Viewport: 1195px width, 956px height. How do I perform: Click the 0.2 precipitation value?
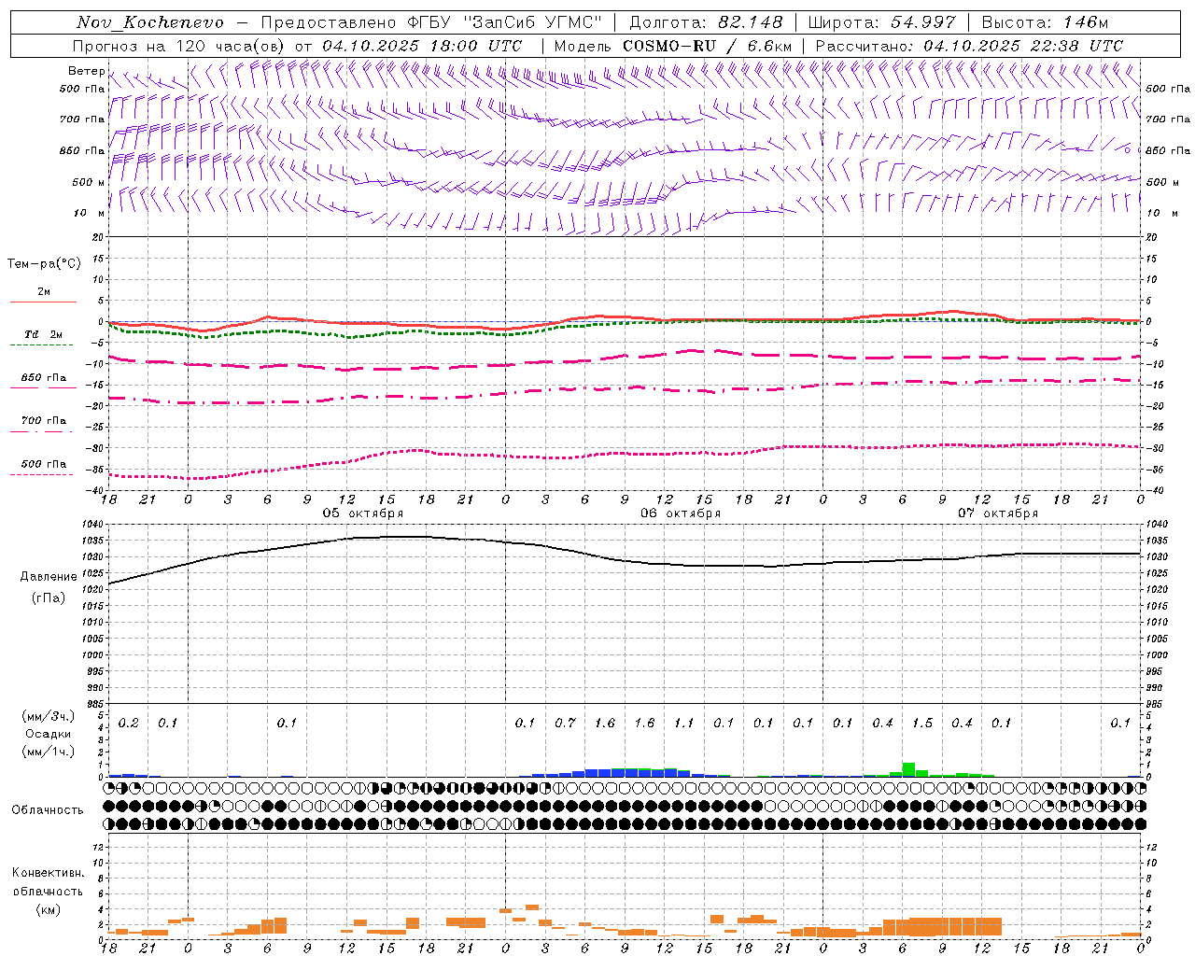(x=129, y=723)
